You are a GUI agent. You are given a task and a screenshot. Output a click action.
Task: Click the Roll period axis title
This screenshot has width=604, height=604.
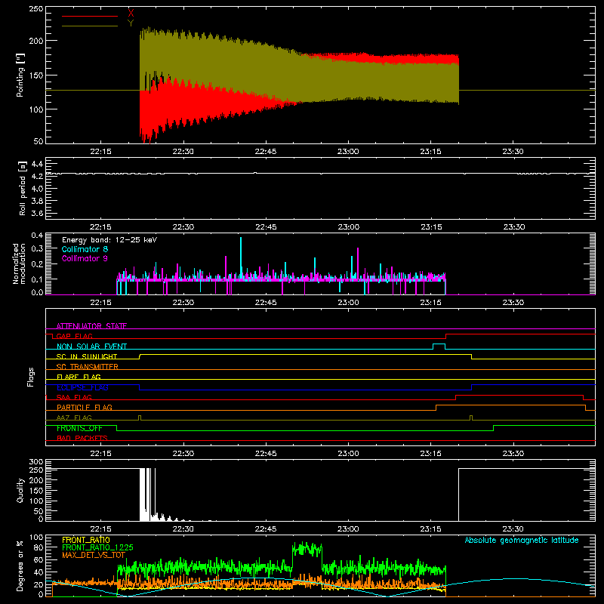pyautogui.click(x=23, y=188)
